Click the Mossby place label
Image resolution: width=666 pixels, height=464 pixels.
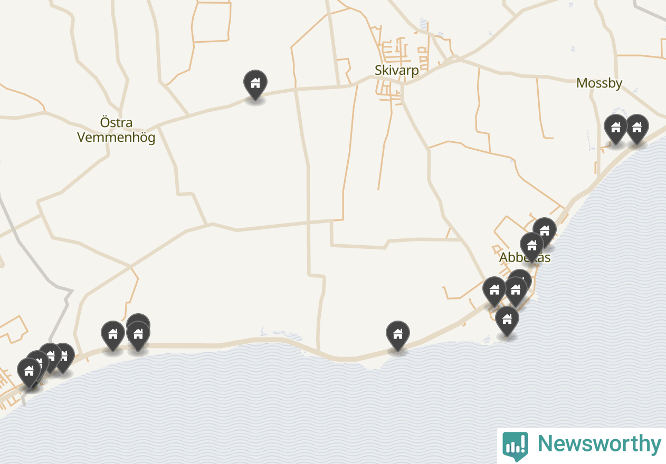click(599, 83)
